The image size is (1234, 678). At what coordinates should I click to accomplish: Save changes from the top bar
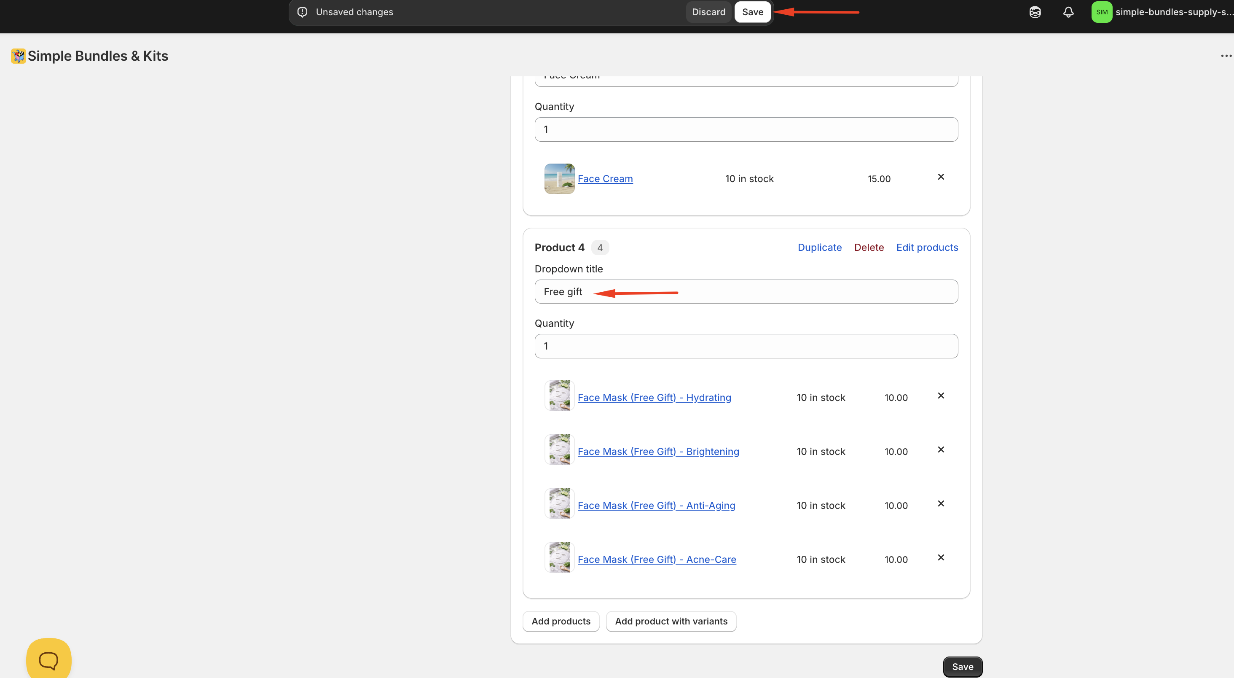tap(752, 12)
